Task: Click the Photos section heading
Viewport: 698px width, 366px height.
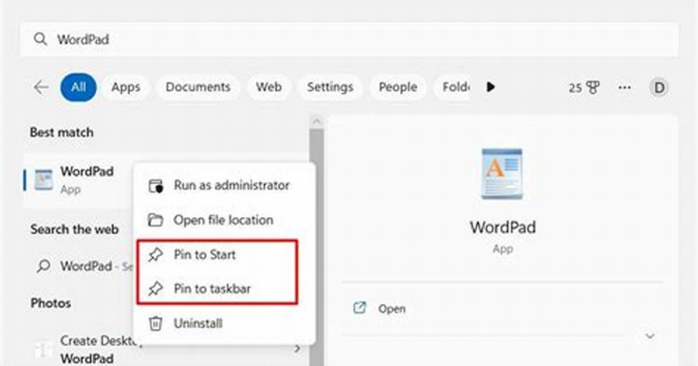Action: tap(51, 303)
